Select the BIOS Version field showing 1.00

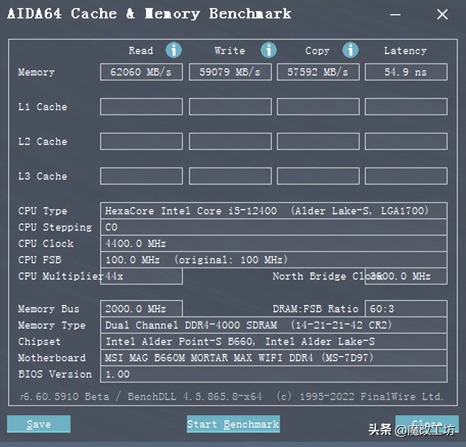pyautogui.click(x=273, y=374)
